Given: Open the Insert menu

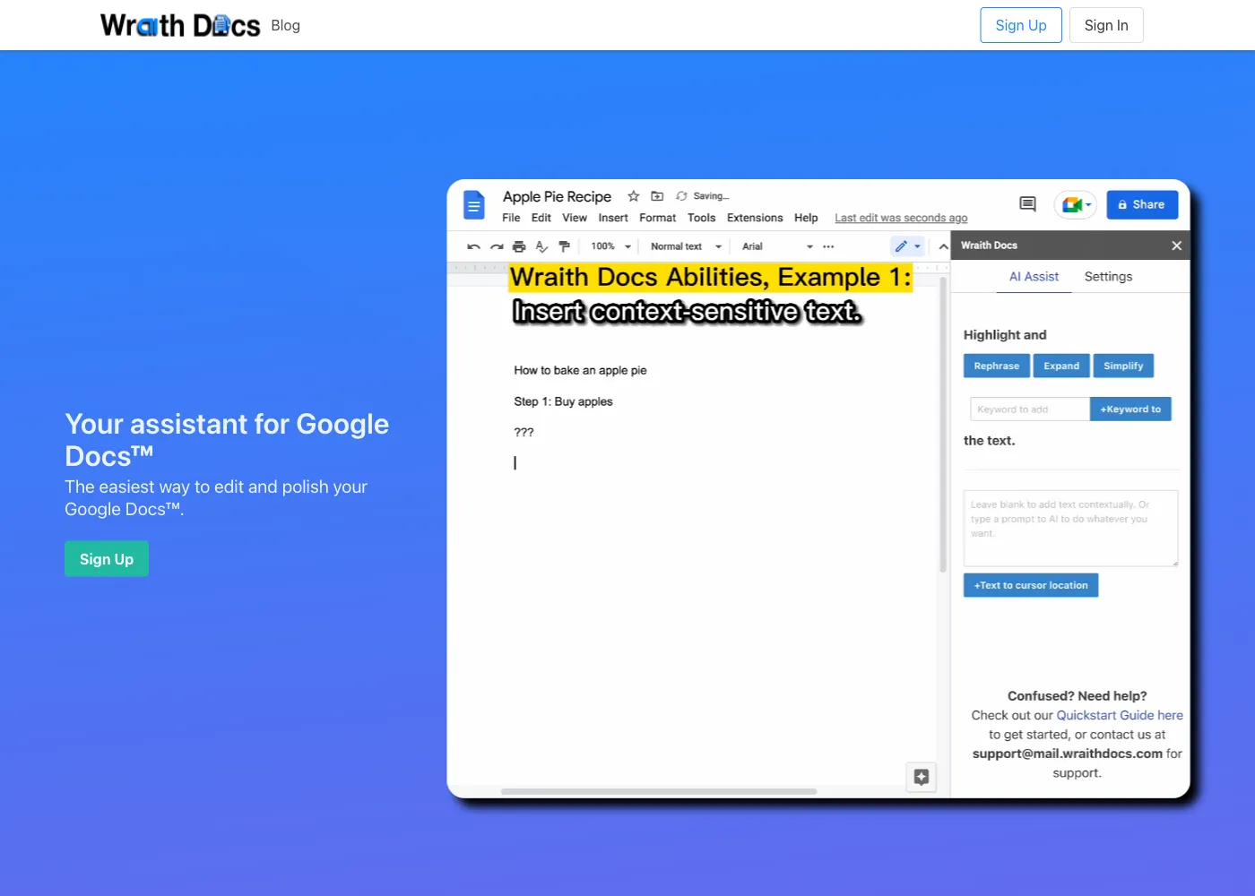Looking at the screenshot, I should (x=613, y=218).
